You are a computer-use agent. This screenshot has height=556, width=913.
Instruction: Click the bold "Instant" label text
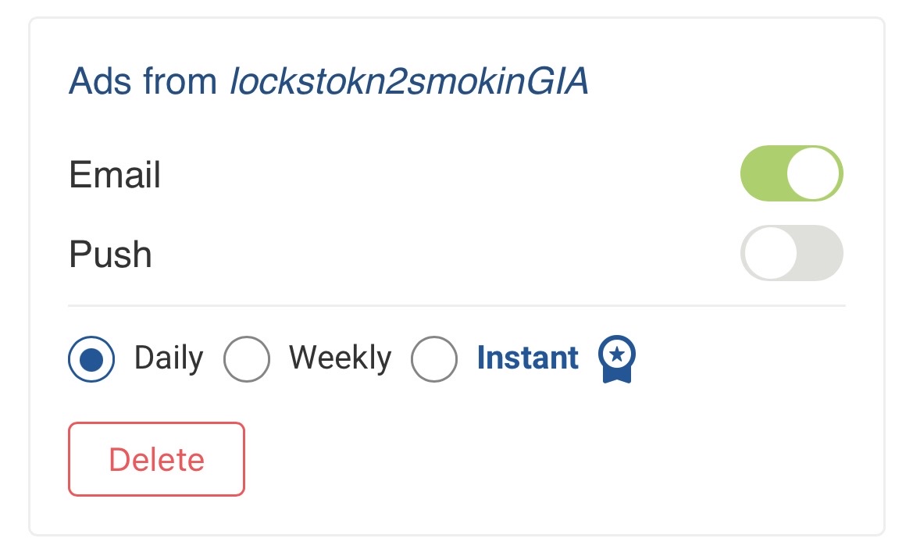click(528, 358)
